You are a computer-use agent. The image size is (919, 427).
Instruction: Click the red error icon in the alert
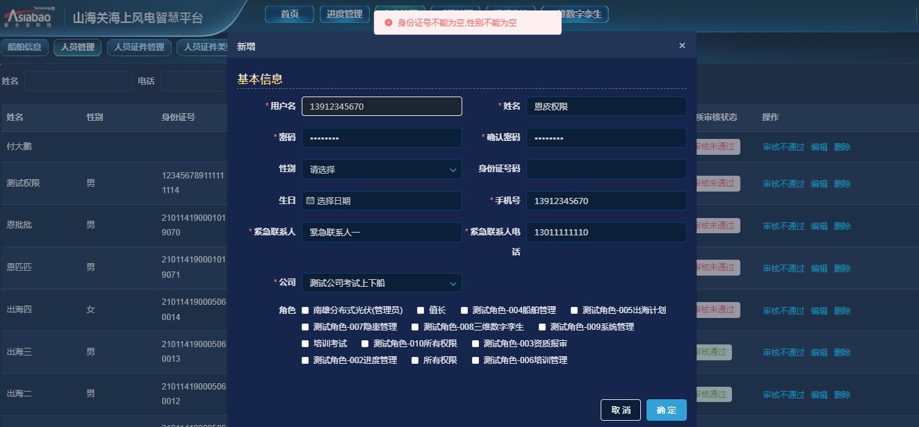(389, 23)
